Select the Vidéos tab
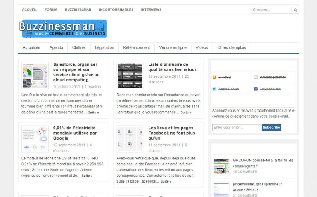 click(x=201, y=48)
